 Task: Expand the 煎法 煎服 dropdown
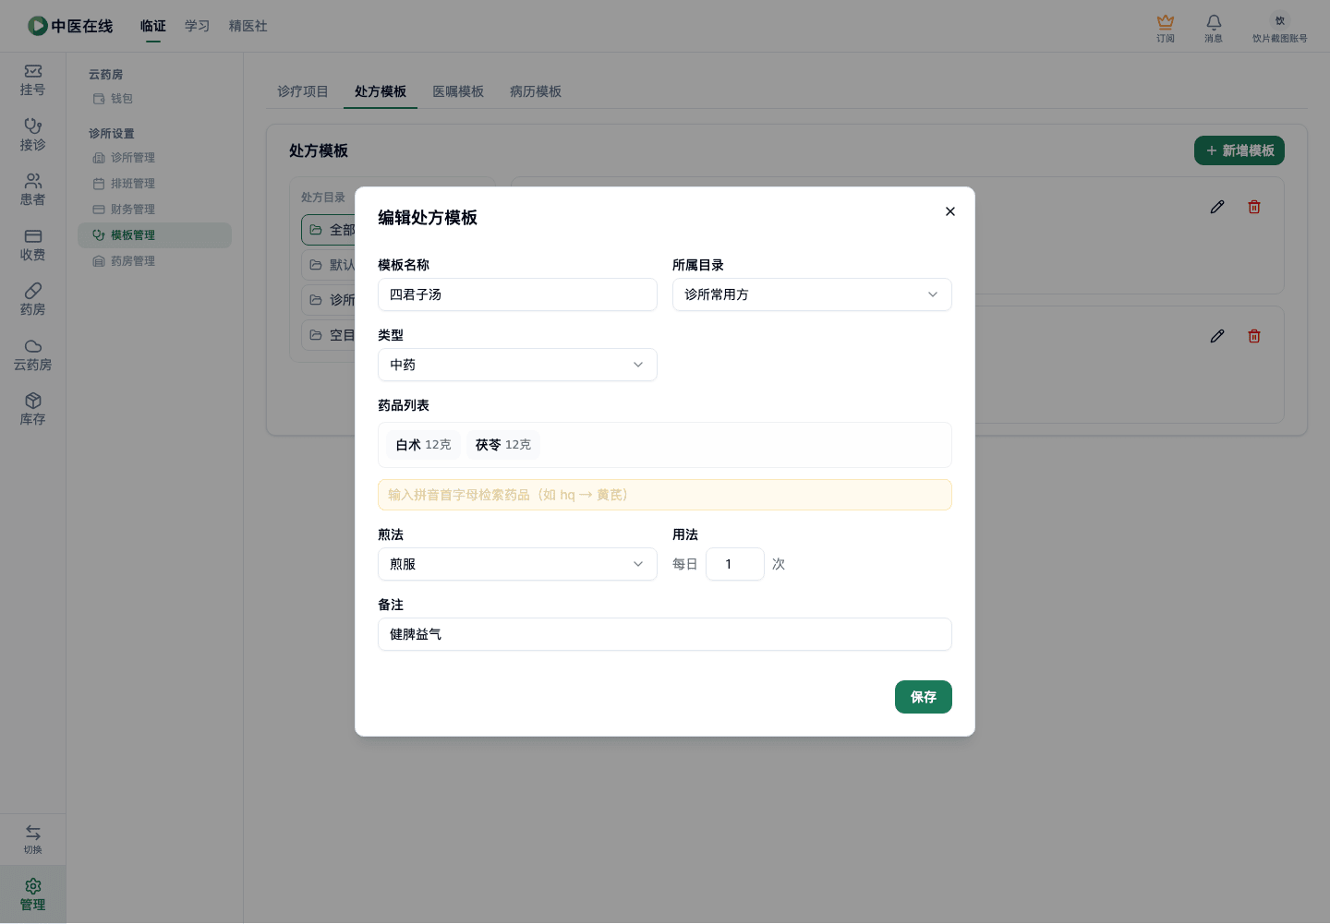point(517,564)
